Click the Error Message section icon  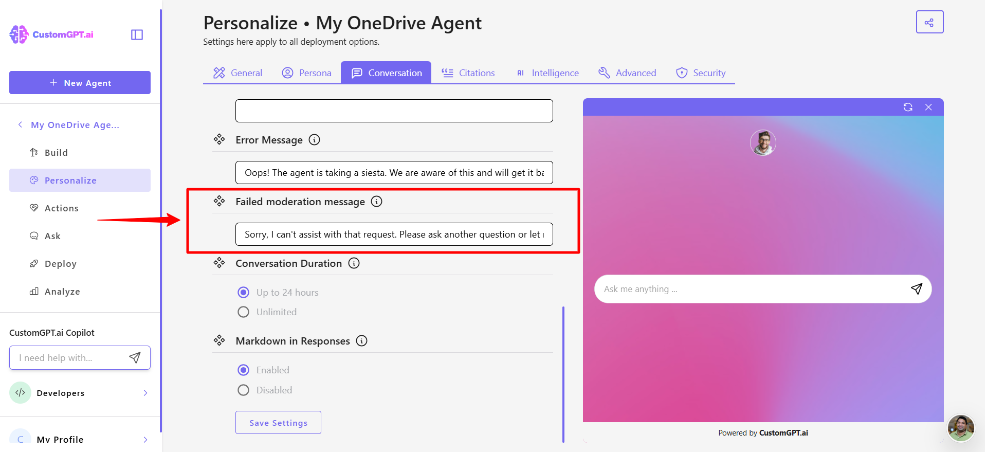coord(220,139)
